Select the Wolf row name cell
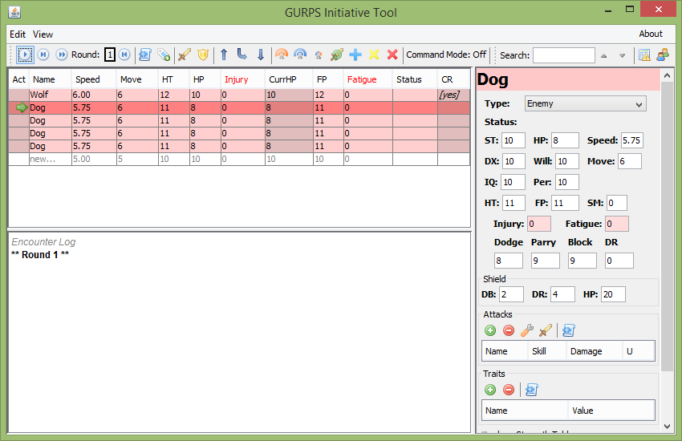This screenshot has height=441, width=682. coord(50,95)
